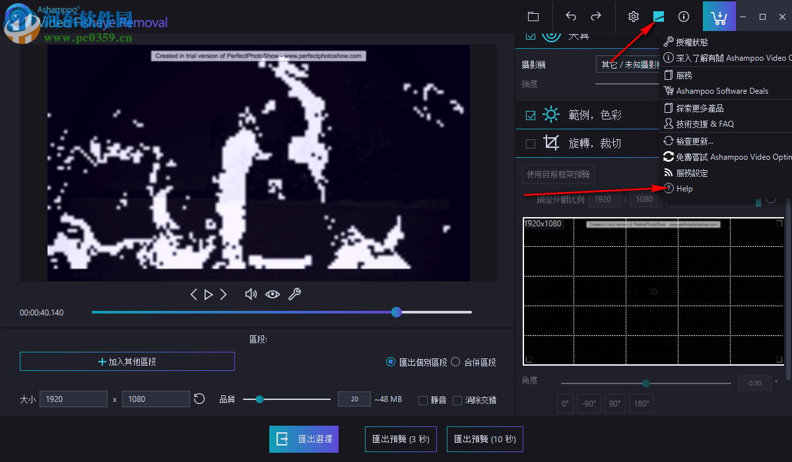Image resolution: width=792 pixels, height=462 pixels.
Task: Select the 合併區段 radio button
Action: (x=455, y=362)
